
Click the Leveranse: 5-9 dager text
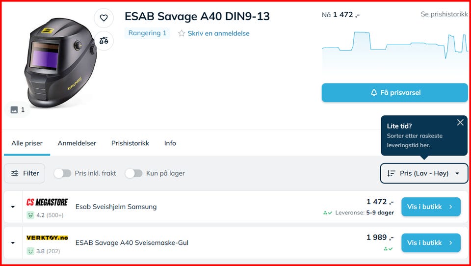[x=365, y=213]
